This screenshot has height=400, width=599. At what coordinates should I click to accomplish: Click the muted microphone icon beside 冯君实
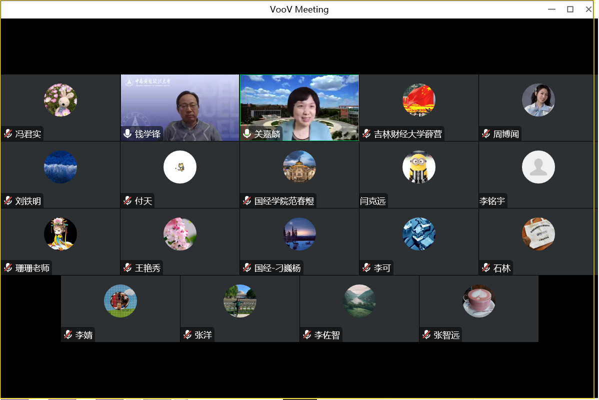click(8, 134)
